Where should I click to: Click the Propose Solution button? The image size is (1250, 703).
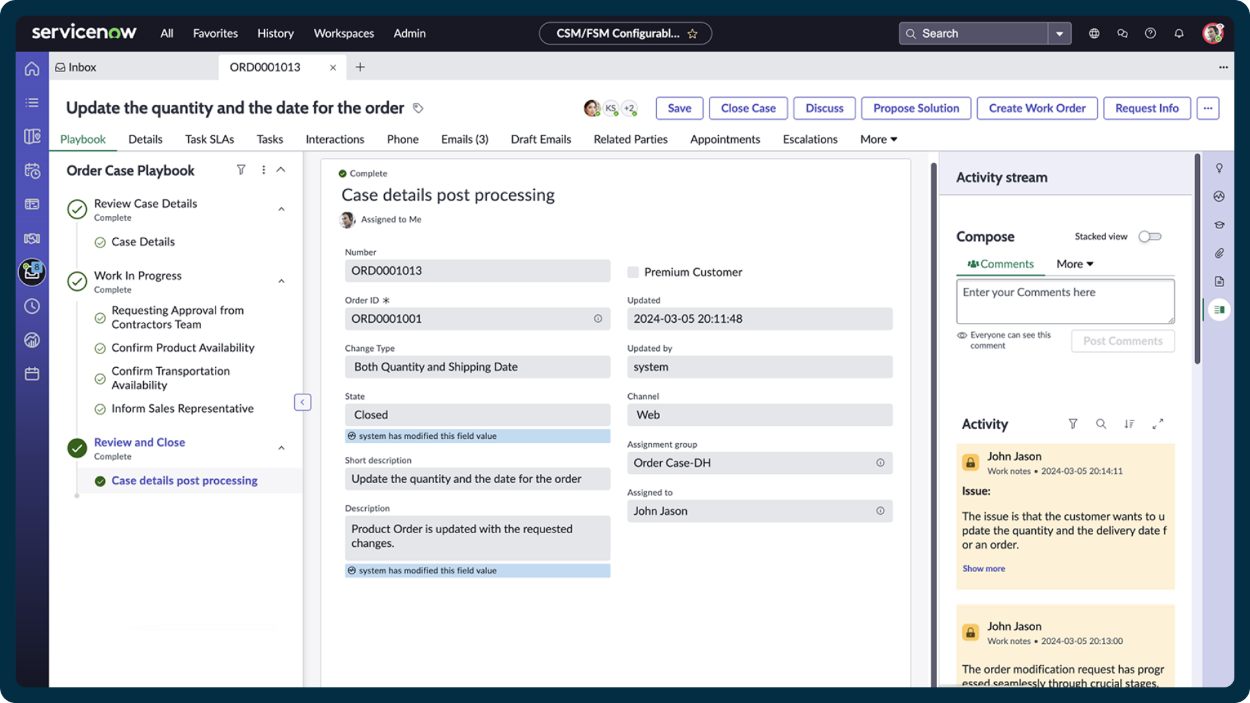click(x=916, y=108)
